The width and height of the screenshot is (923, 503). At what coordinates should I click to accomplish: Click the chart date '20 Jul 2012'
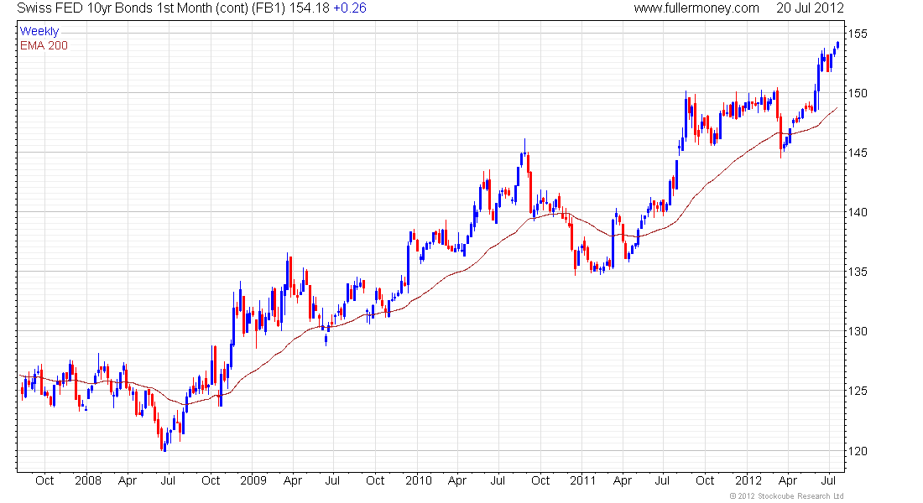[x=810, y=8]
